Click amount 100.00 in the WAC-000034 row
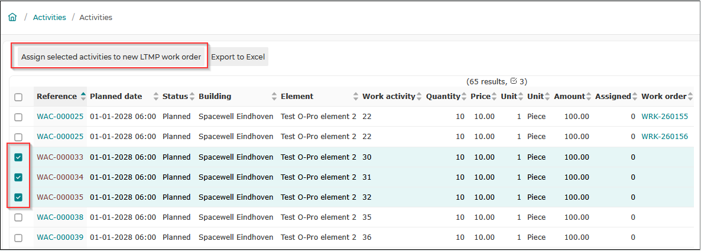The width and height of the screenshot is (701, 251). [x=577, y=177]
